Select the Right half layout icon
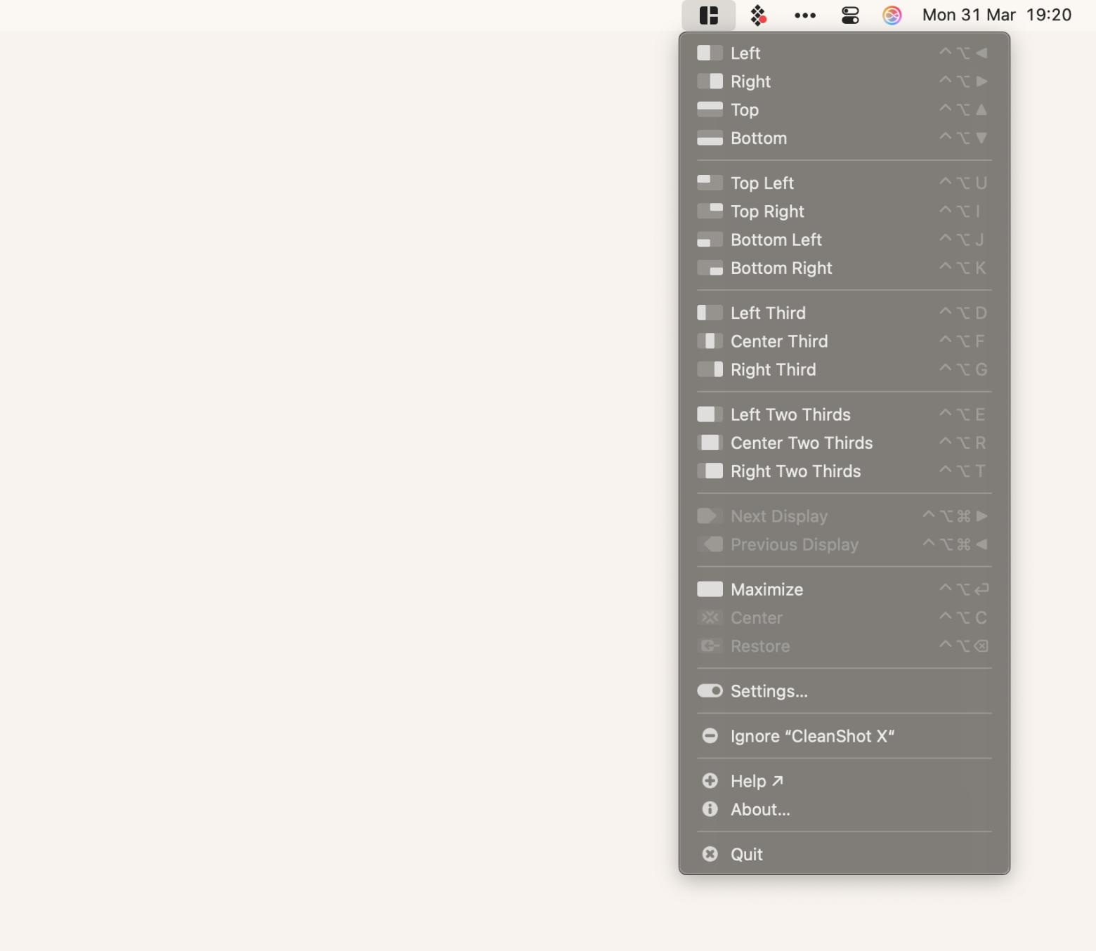The width and height of the screenshot is (1096, 951). point(710,81)
